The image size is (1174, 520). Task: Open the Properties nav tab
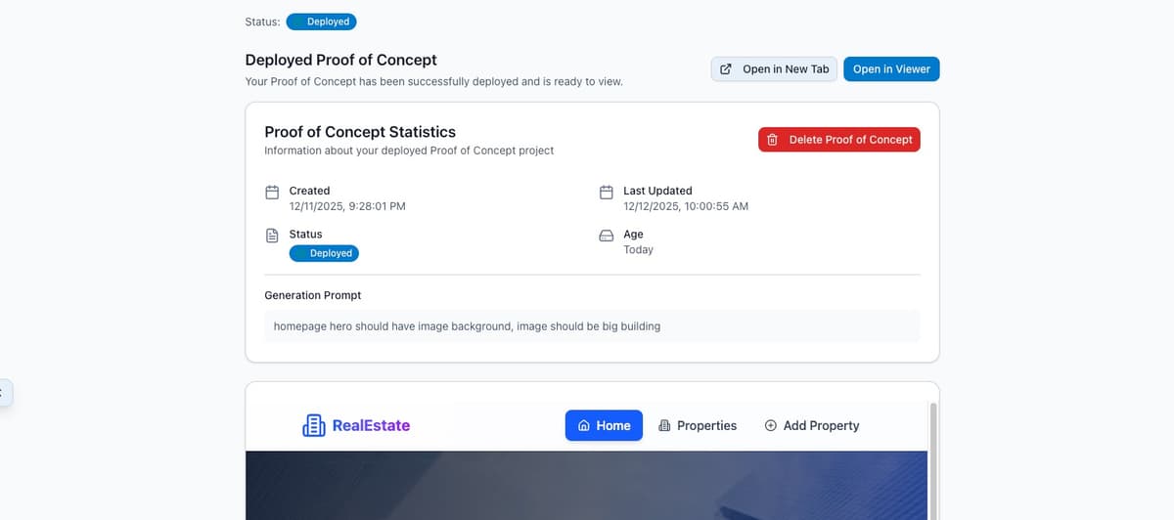[698, 426]
